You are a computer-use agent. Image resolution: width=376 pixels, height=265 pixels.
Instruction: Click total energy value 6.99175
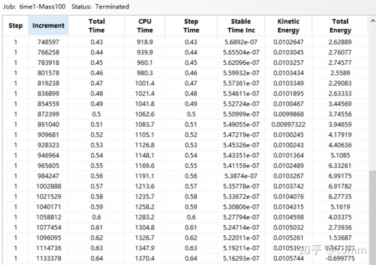(340, 176)
